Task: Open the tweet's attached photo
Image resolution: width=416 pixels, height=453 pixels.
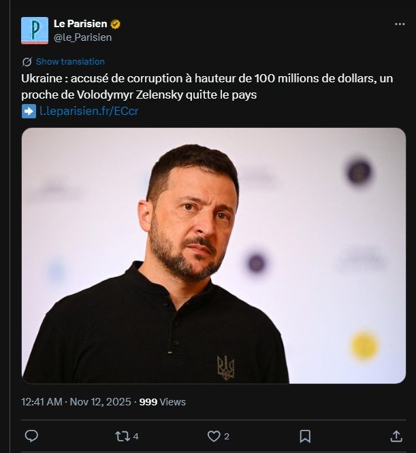Action: coord(213,255)
